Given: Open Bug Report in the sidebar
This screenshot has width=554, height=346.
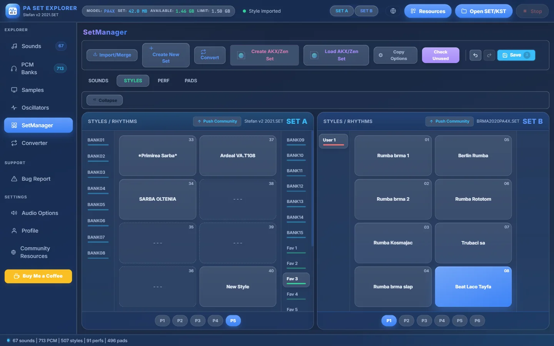Looking at the screenshot, I should [x=38, y=179].
